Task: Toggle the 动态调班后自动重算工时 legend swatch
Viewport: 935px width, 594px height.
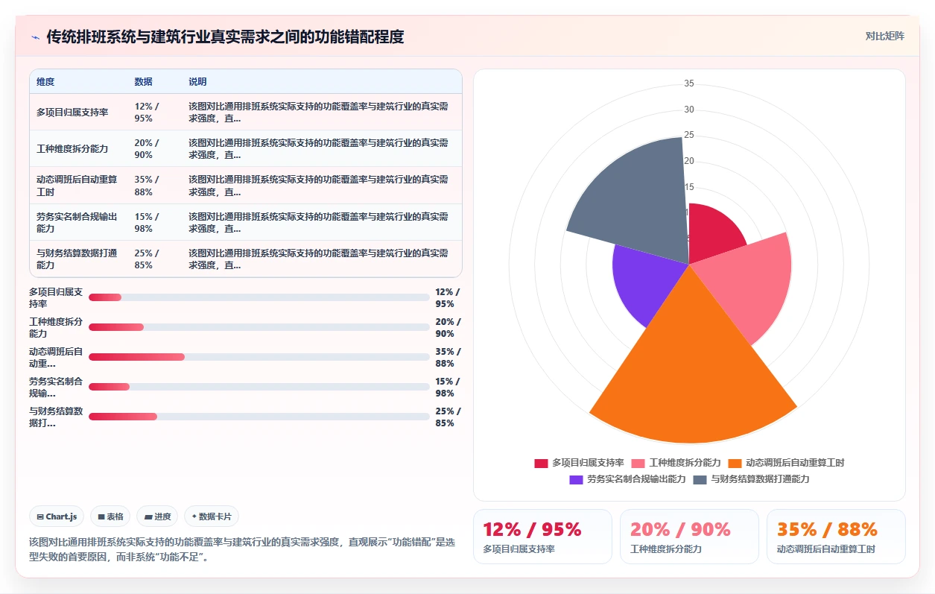Action: pos(735,463)
